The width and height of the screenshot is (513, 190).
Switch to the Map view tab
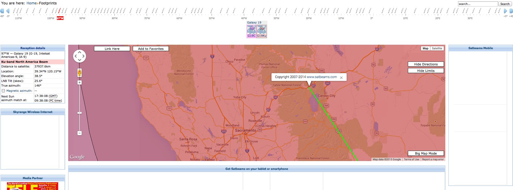[x=425, y=48]
